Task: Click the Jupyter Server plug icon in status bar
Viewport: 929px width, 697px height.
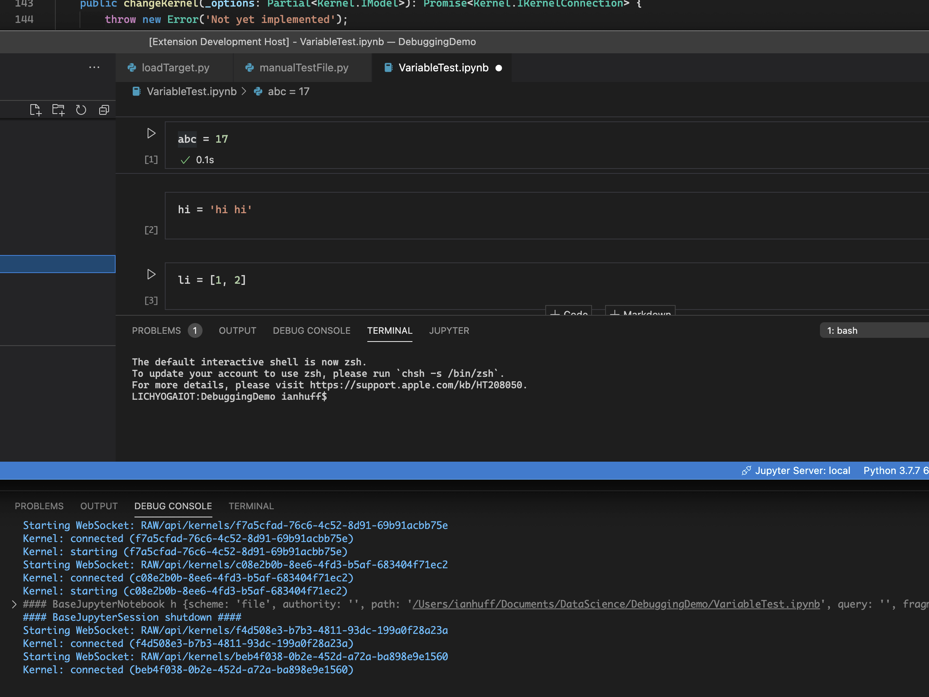Action: (x=747, y=471)
